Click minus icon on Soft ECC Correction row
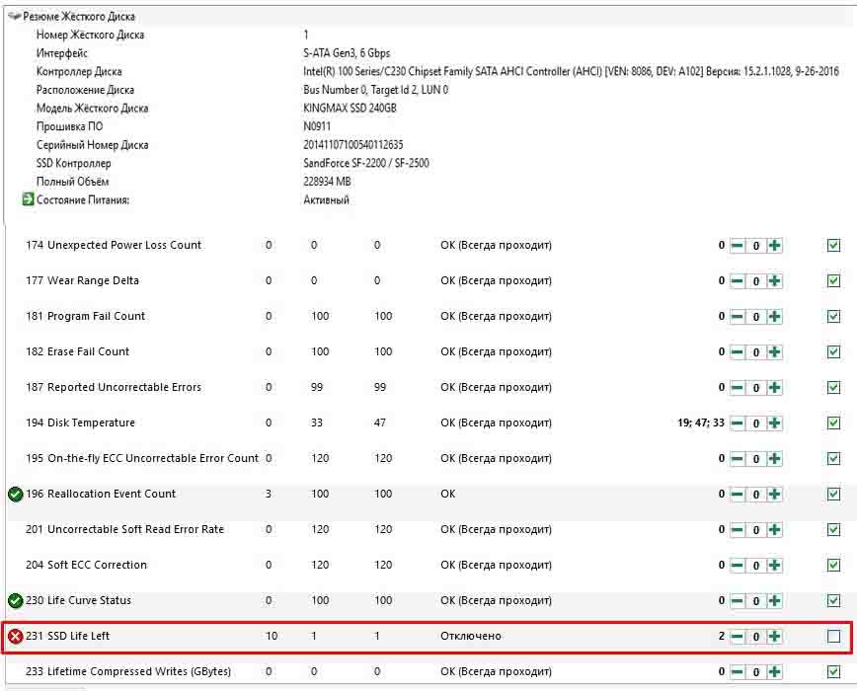The width and height of the screenshot is (857, 691). [738, 566]
